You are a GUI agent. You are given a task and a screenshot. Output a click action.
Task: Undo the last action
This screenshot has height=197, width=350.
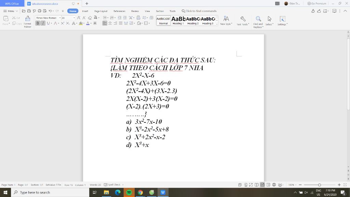50,11
